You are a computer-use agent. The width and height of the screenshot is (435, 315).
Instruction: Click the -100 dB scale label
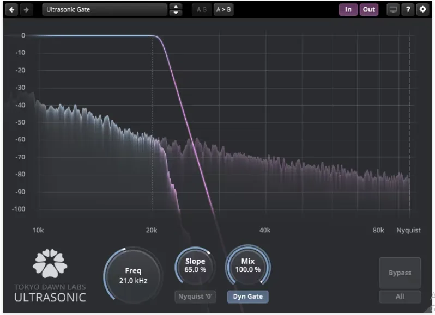tap(19, 209)
